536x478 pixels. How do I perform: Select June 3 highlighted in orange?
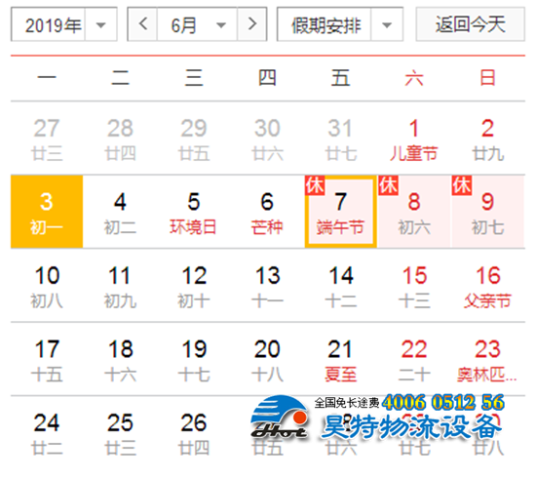click(x=47, y=212)
